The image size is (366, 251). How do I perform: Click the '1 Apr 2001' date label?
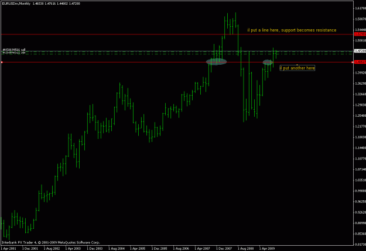pyautogui.click(x=8, y=249)
